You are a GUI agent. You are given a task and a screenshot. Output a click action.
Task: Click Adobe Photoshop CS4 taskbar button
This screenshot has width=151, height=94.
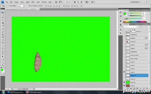coord(16,92)
